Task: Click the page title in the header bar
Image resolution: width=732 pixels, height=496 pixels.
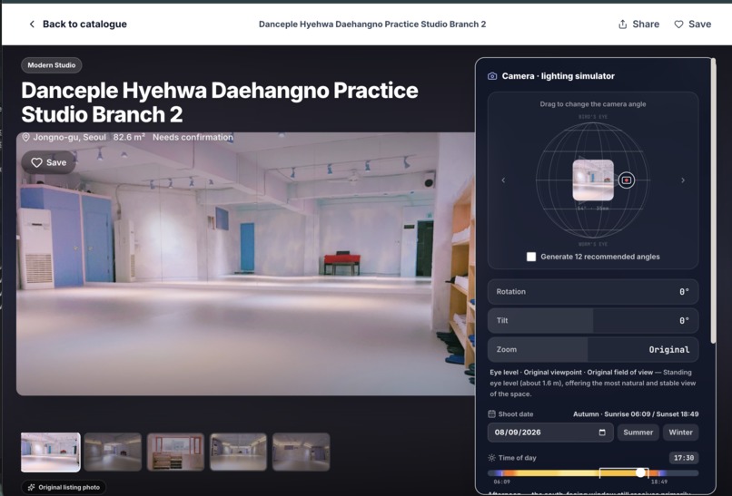Action: coord(372,24)
